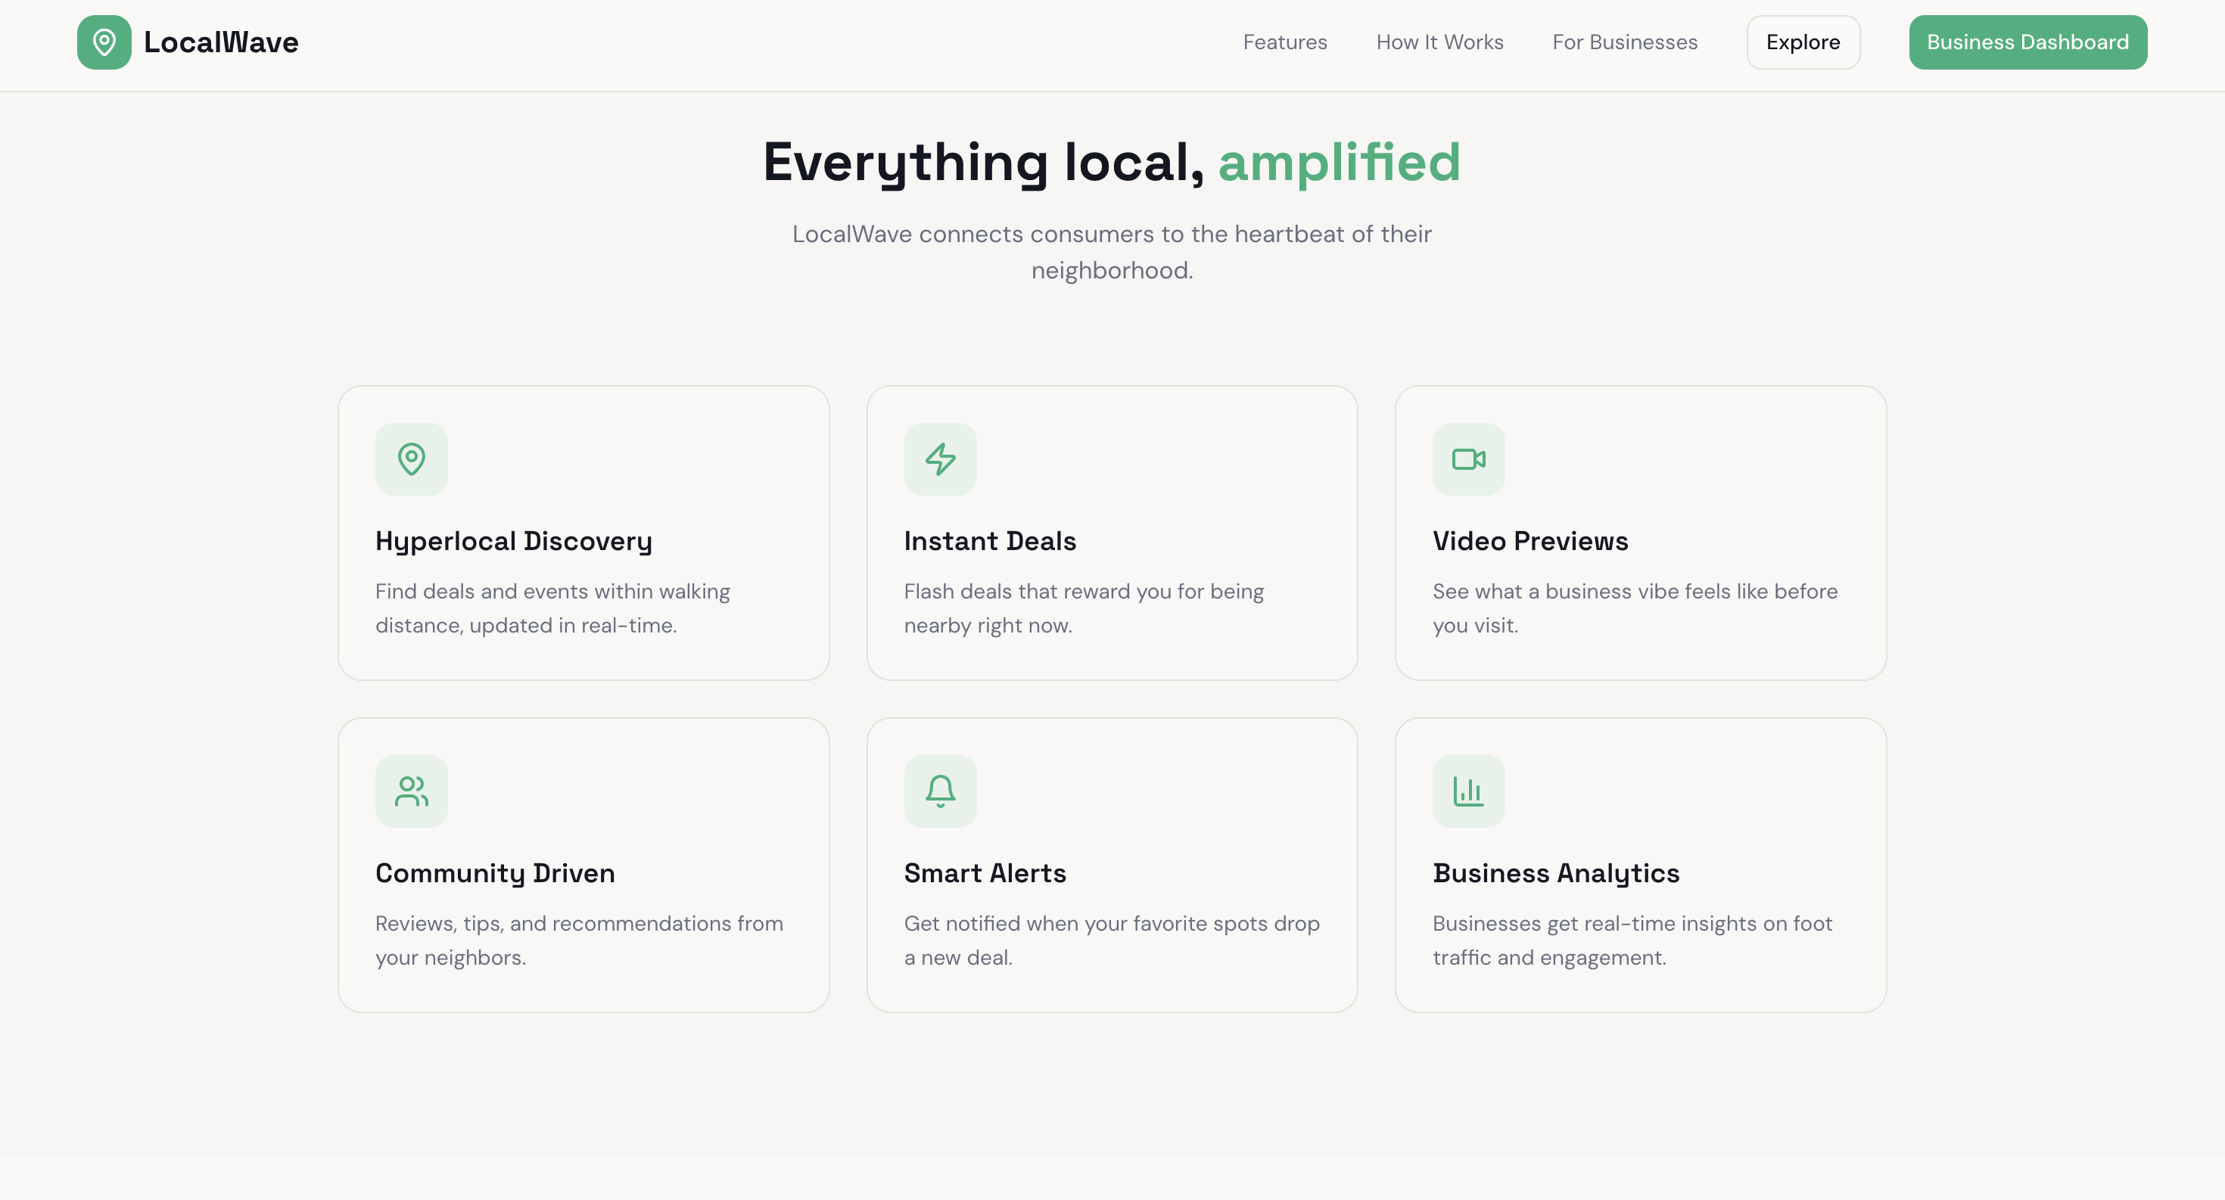Image resolution: width=2225 pixels, height=1200 pixels.
Task: Open the For Businesses nav link
Action: pyautogui.click(x=1624, y=42)
